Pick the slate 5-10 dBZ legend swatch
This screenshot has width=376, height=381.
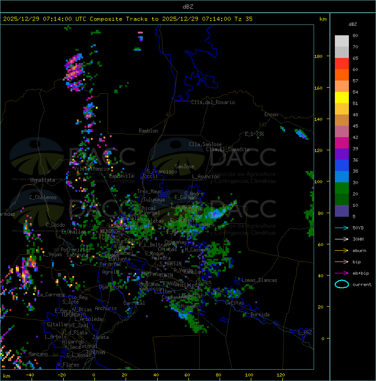point(342,211)
